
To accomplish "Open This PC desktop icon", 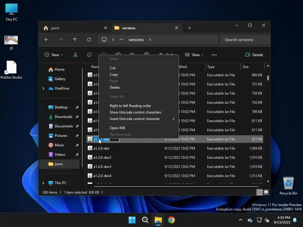I will point(12,12).
